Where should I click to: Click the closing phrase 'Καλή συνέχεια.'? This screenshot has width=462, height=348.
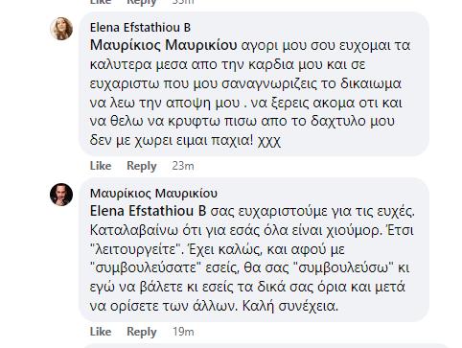(x=290, y=306)
